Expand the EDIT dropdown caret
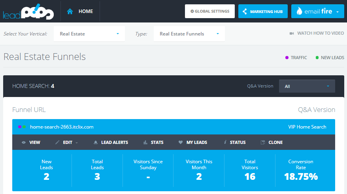Screen dimensions: 347x194 [x=77, y=143]
